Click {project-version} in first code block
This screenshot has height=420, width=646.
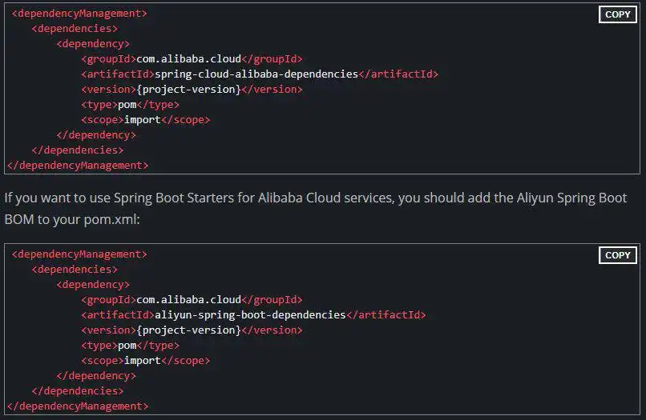click(x=188, y=90)
